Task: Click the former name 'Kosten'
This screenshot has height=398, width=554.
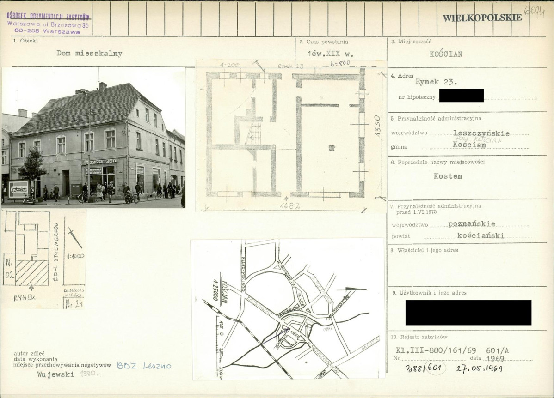Action: (448, 176)
